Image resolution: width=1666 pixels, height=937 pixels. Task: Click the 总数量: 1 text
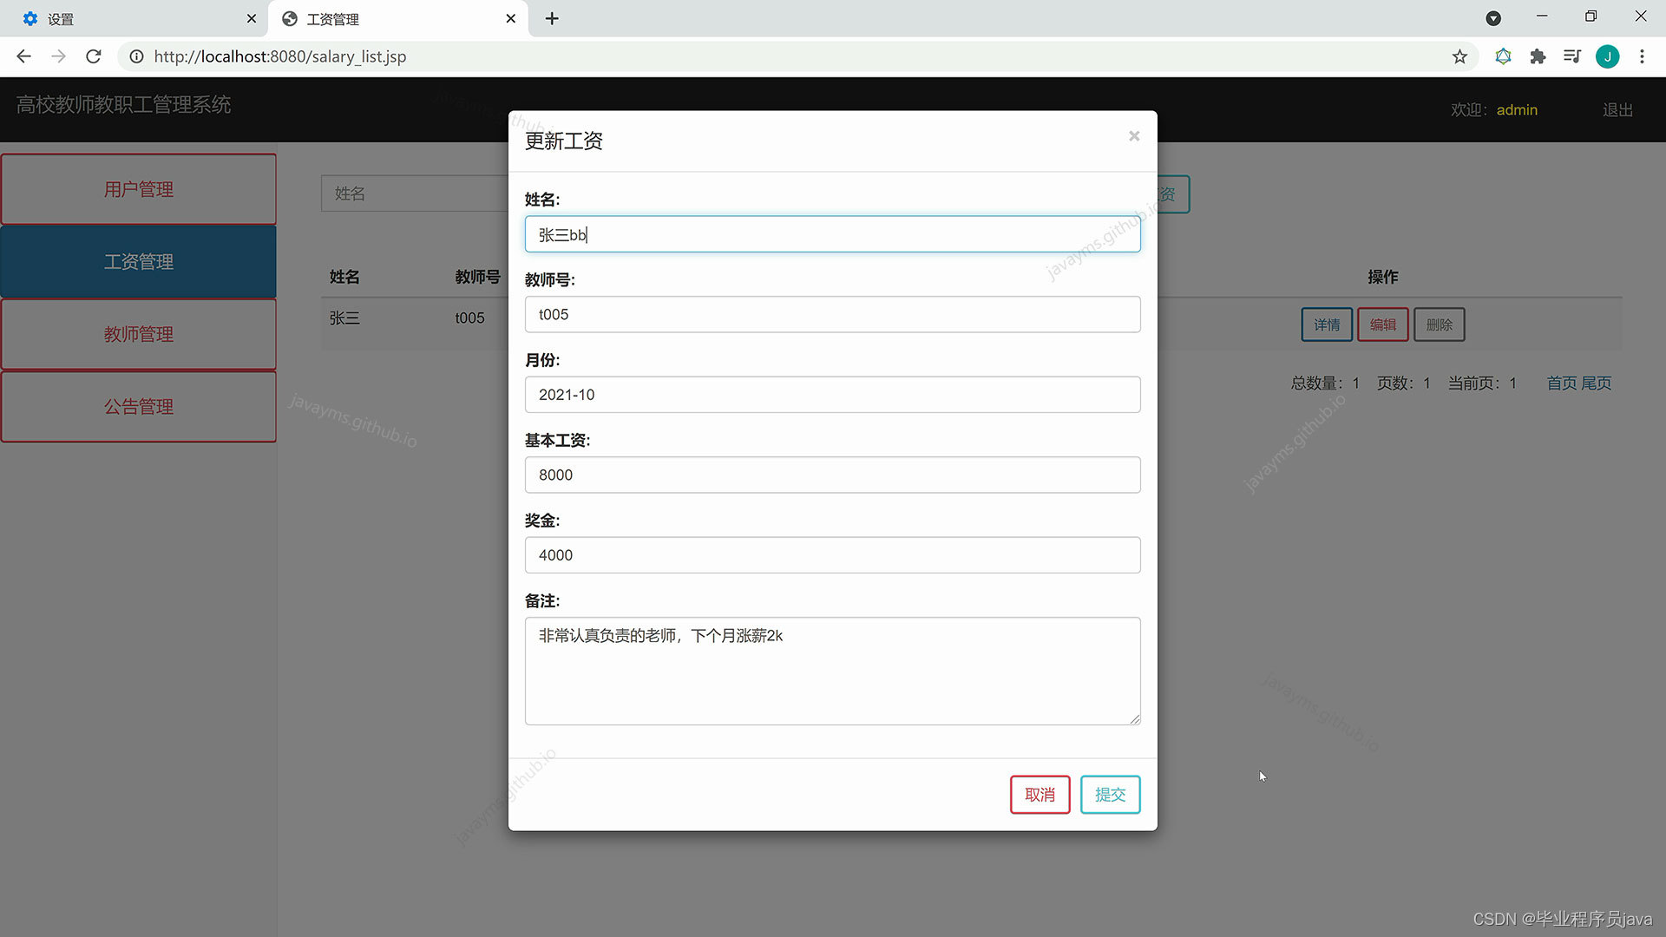coord(1325,383)
